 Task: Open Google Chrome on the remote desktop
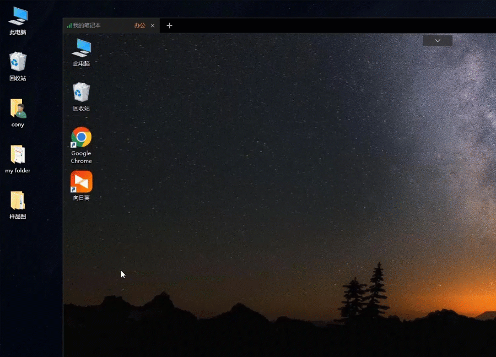tap(81, 137)
